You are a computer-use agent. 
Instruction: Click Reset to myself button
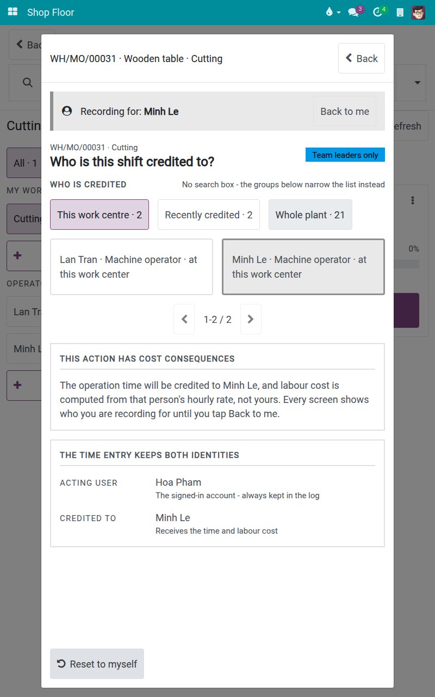coord(97,664)
